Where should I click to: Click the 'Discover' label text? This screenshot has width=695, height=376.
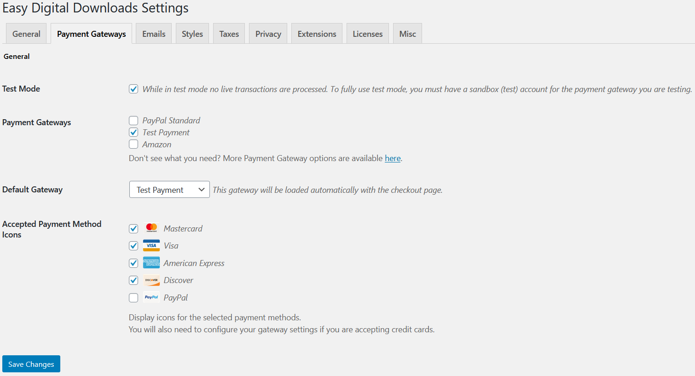tap(178, 280)
